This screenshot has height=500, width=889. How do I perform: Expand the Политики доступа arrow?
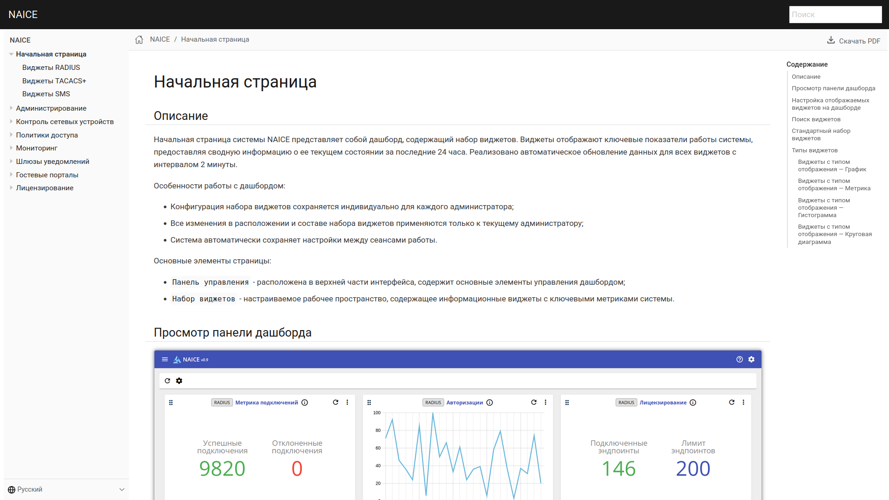click(x=11, y=135)
